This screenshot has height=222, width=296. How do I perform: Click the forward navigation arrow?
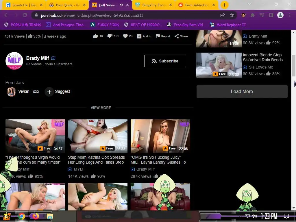point(16,15)
